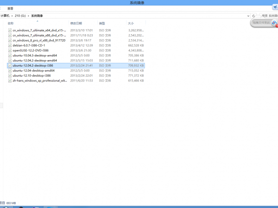Image resolution: width=278 pixels, height=208 pixels.
Task: Sort files by the 名称 column header
Action: (x=11, y=23)
